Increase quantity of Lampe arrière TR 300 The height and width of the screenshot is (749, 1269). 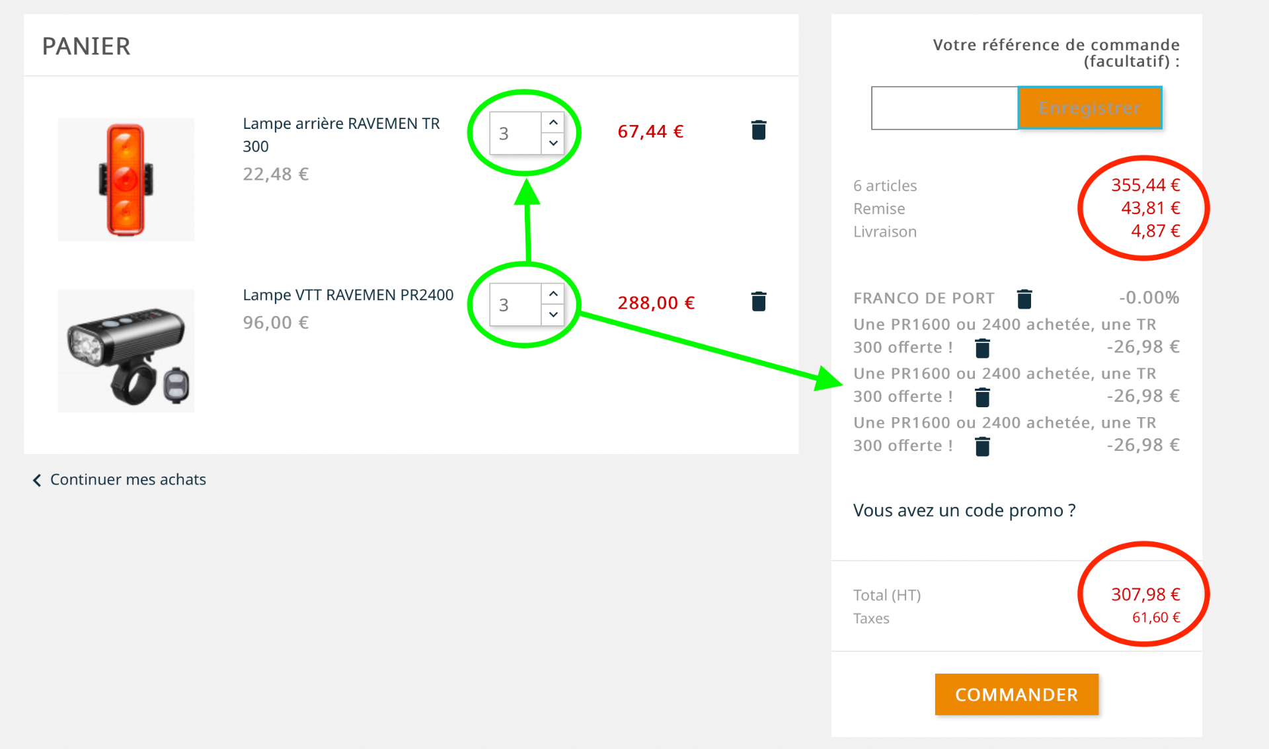[553, 122]
